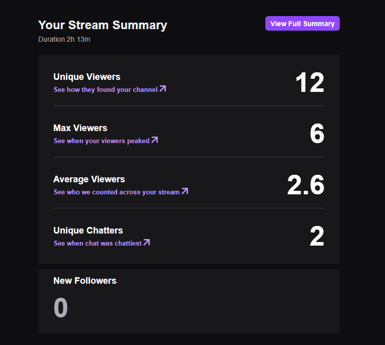The height and width of the screenshot is (345, 385).
Task: Click arrow icon beside 'chat was chattiest'
Action: click(x=147, y=242)
